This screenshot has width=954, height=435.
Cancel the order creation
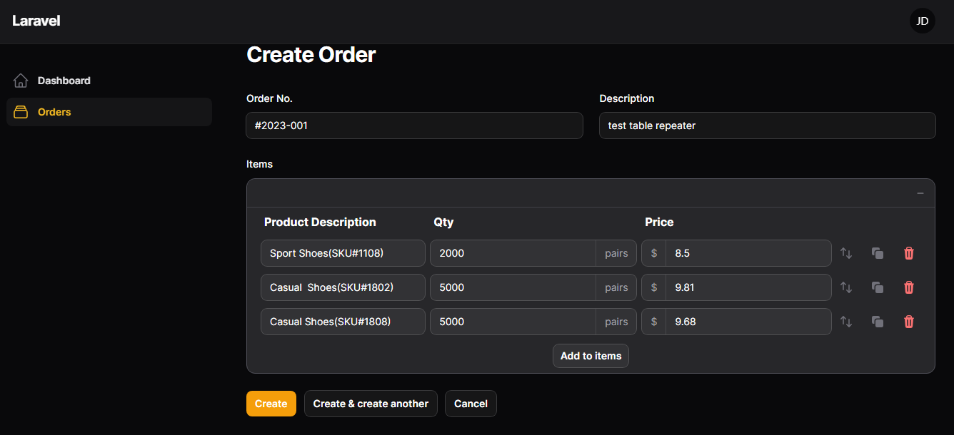coord(471,404)
